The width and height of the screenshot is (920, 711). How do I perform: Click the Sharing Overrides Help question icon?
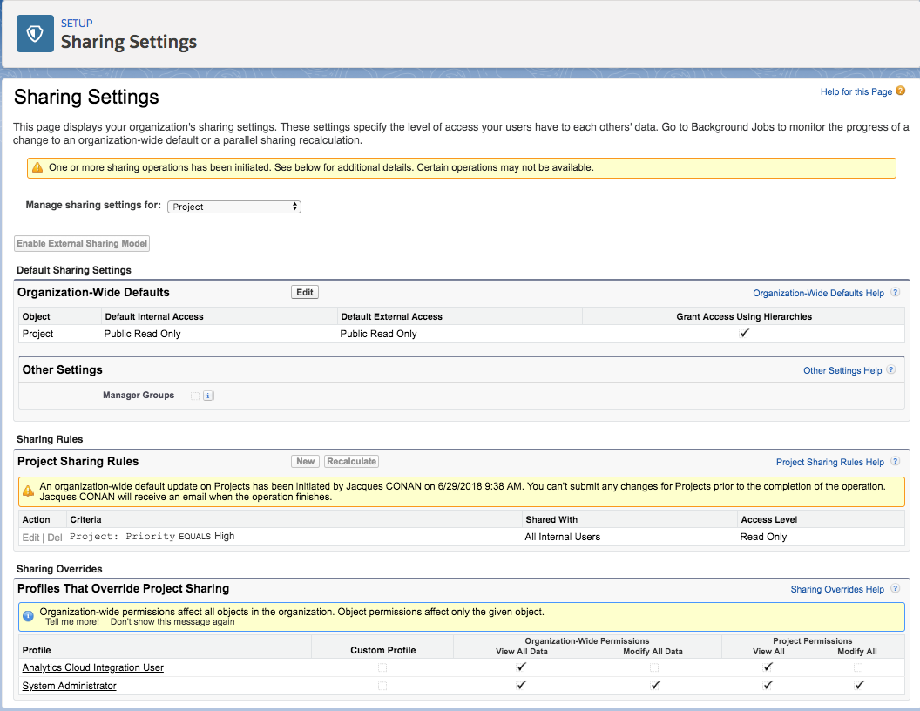tap(895, 589)
